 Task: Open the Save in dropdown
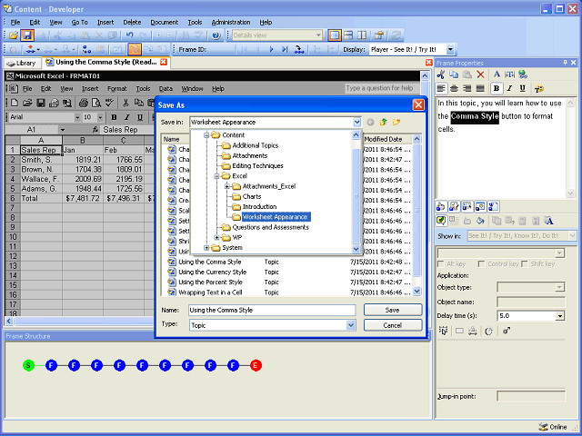coord(356,122)
